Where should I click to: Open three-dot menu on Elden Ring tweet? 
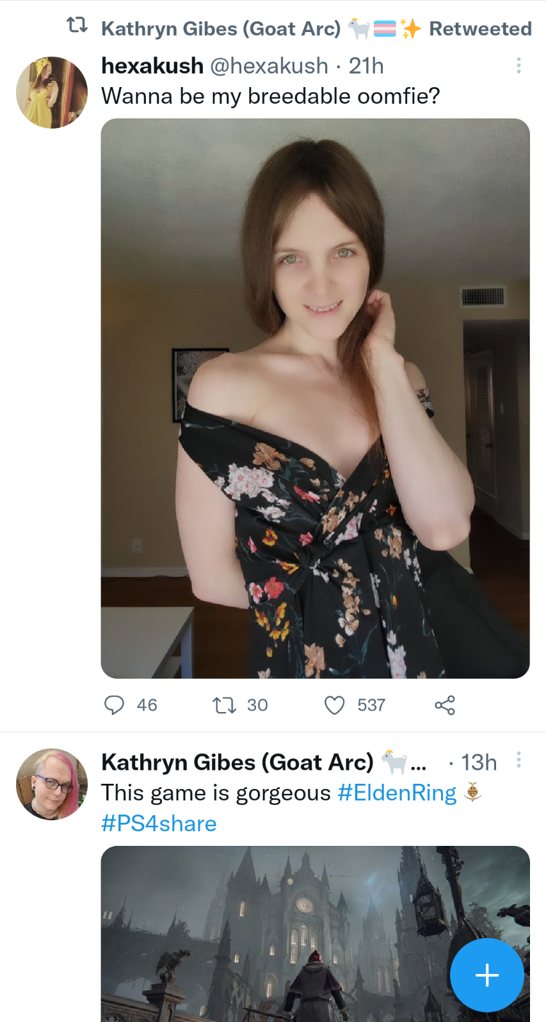[x=518, y=760]
